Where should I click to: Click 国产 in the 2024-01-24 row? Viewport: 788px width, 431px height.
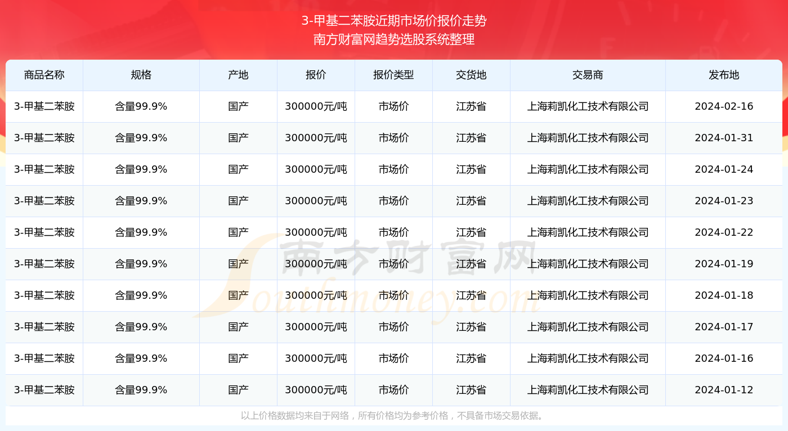click(x=238, y=169)
